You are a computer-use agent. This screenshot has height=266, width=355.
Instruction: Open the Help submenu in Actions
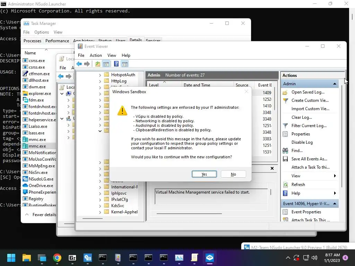[x=310, y=193]
